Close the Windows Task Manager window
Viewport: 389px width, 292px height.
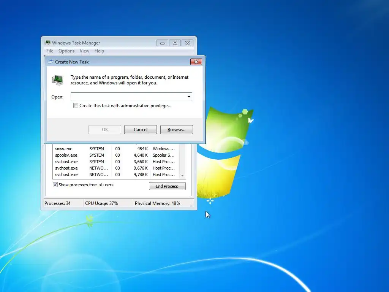click(x=188, y=43)
